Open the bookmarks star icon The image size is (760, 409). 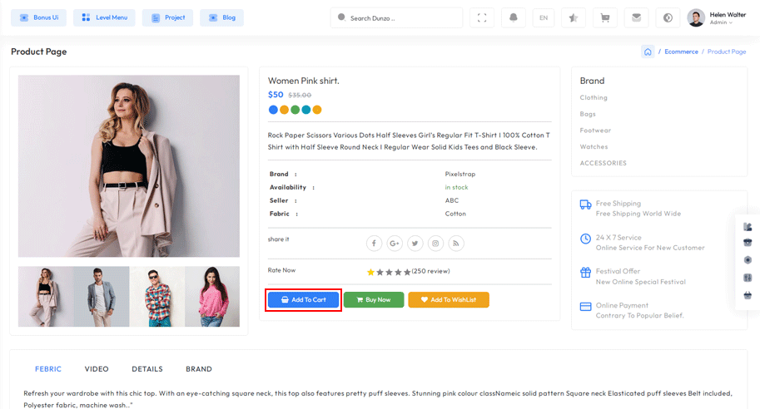[573, 17]
